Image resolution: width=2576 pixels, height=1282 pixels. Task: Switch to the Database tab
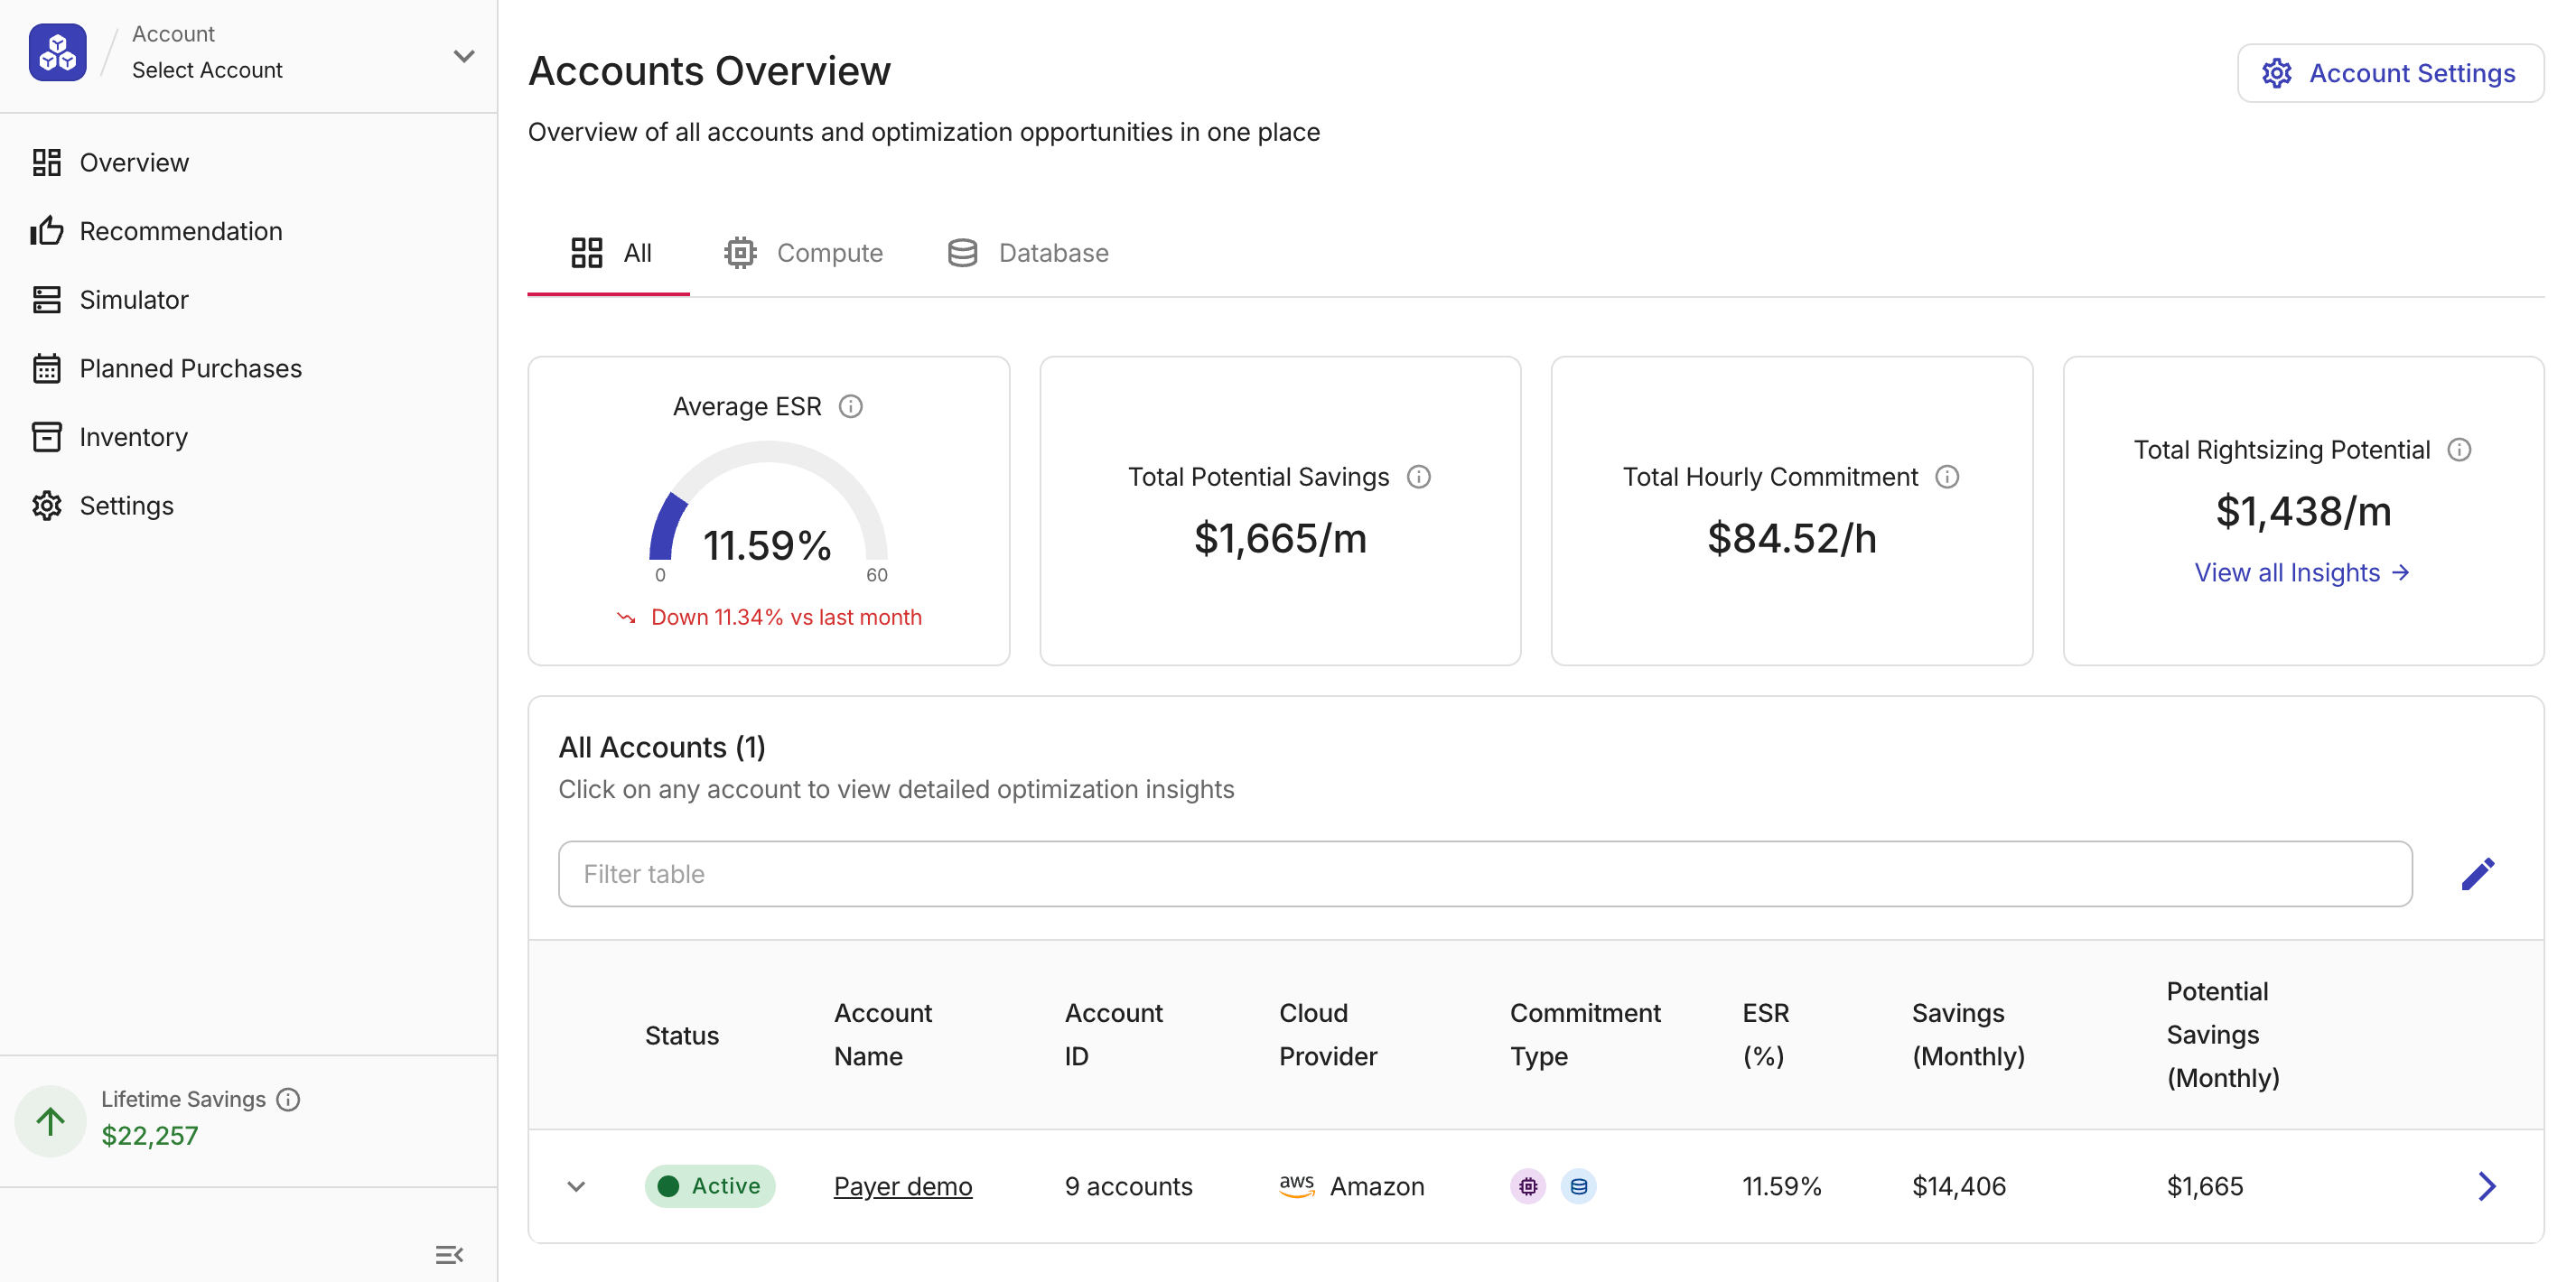coord(1027,253)
